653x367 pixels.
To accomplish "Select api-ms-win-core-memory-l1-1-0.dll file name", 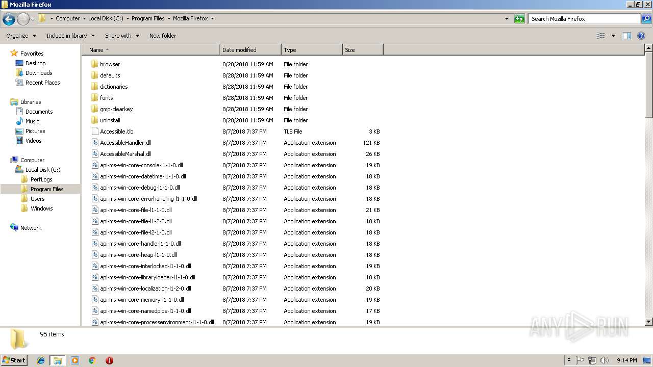I will point(142,300).
